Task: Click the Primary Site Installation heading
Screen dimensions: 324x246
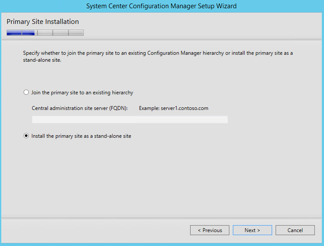Action: point(43,22)
